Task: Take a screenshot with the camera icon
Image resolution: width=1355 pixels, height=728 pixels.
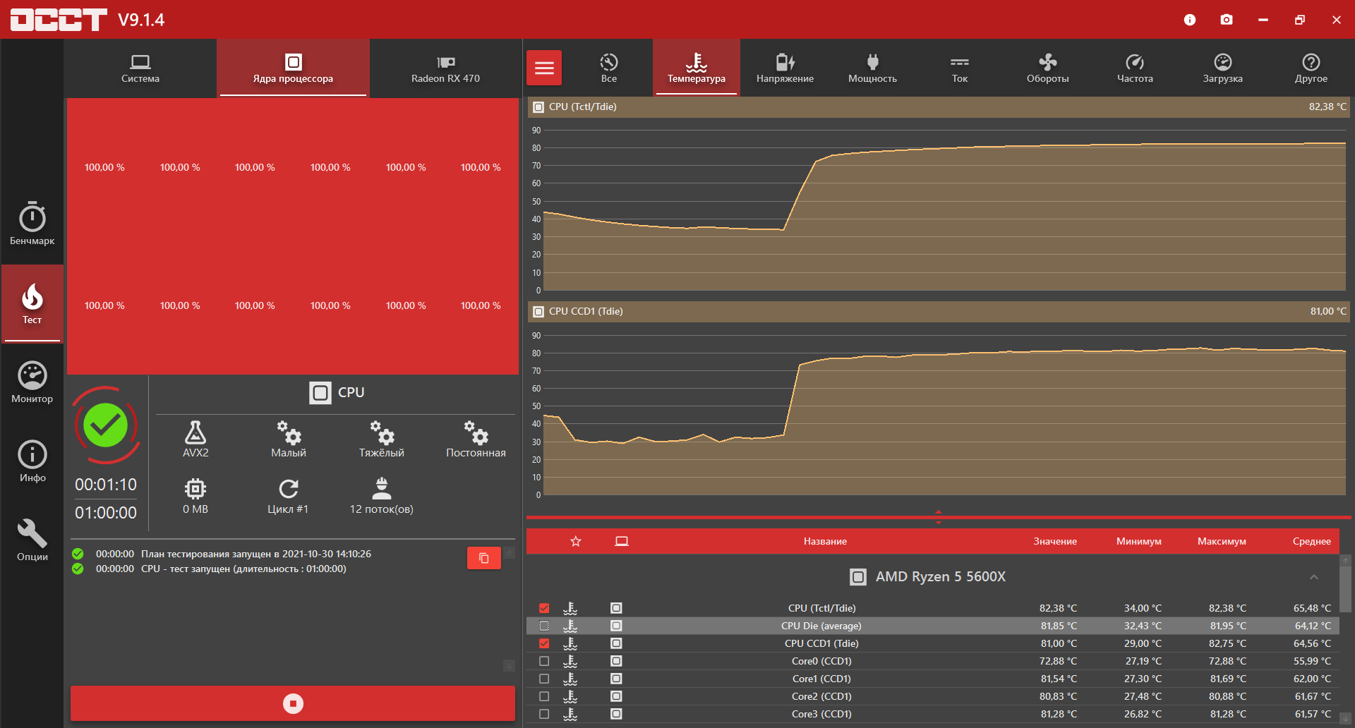Action: [1227, 20]
